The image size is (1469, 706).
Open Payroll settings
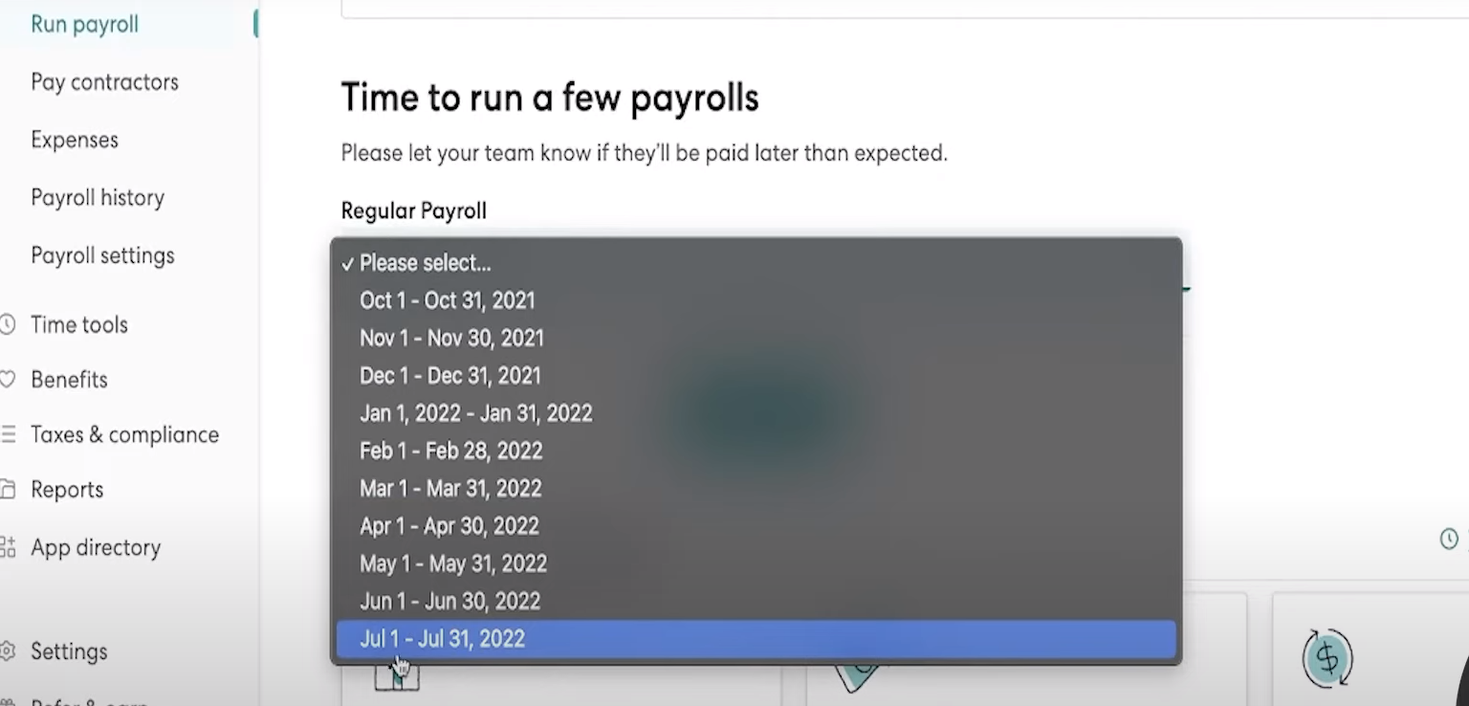pos(102,255)
